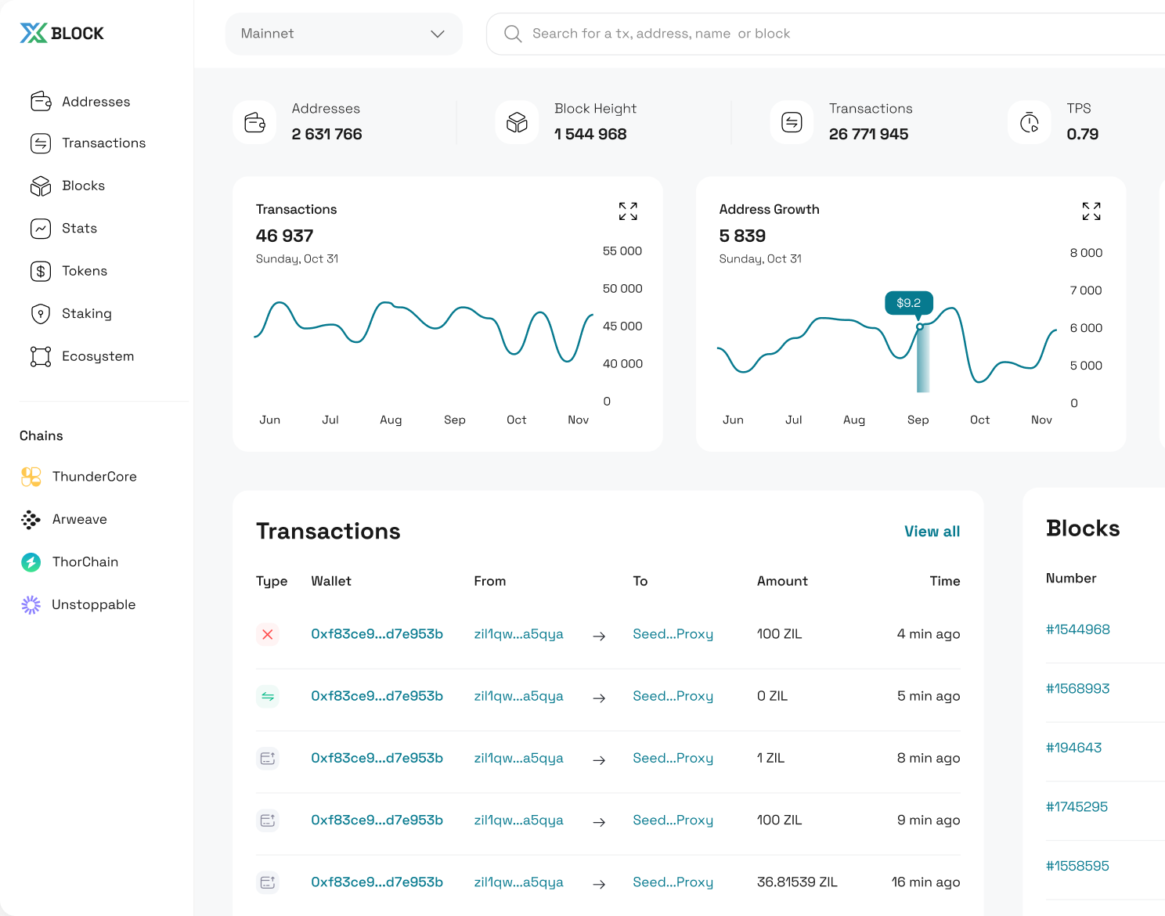Open block #1568993
The image size is (1165, 916).
pos(1078,689)
